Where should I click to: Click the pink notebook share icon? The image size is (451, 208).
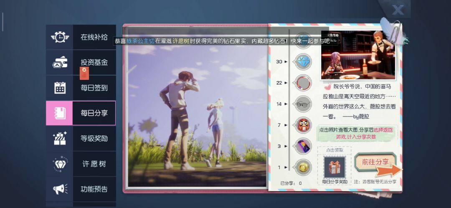[x=60, y=113]
